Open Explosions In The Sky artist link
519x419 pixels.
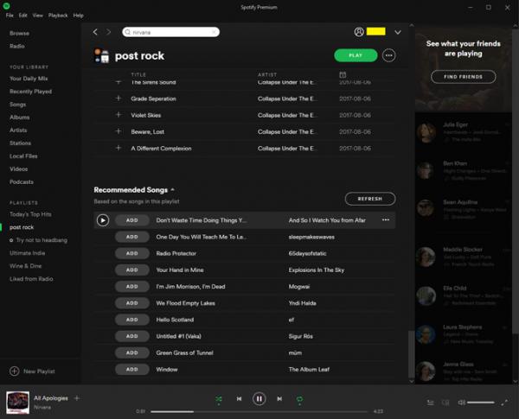tap(316, 270)
